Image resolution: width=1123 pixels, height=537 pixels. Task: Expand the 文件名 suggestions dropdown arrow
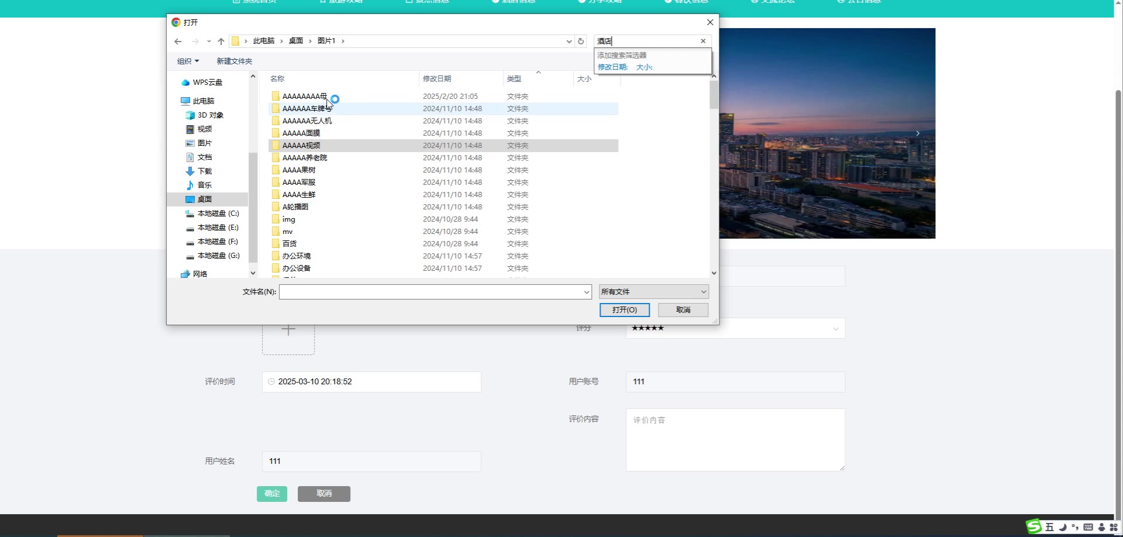[x=586, y=292]
